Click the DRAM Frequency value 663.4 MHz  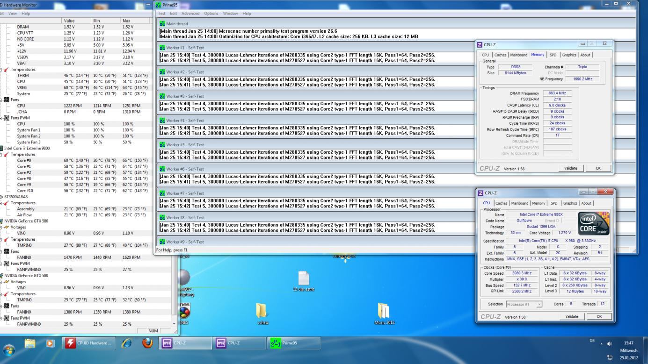[558, 93]
